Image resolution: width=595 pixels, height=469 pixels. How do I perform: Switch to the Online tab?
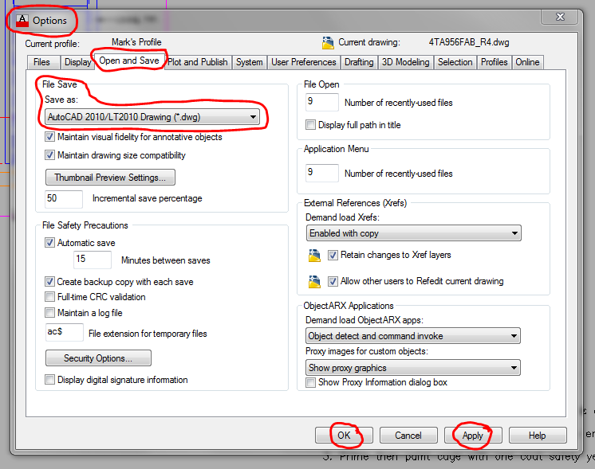point(527,63)
